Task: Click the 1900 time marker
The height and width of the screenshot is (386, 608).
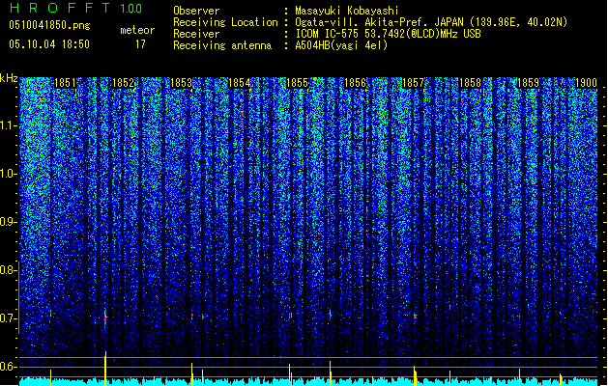Action: click(x=586, y=83)
